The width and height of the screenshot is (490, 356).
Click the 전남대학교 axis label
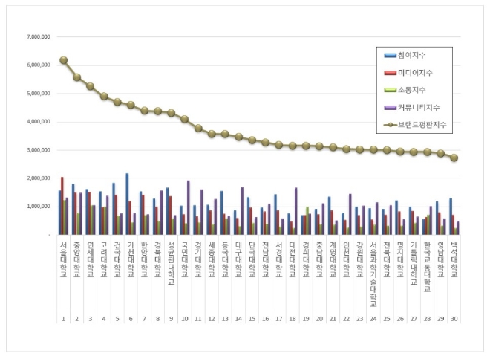click(x=265, y=259)
